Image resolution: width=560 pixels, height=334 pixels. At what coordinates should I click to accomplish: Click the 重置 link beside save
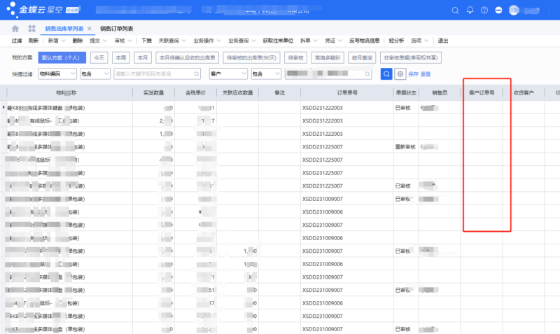pos(425,74)
